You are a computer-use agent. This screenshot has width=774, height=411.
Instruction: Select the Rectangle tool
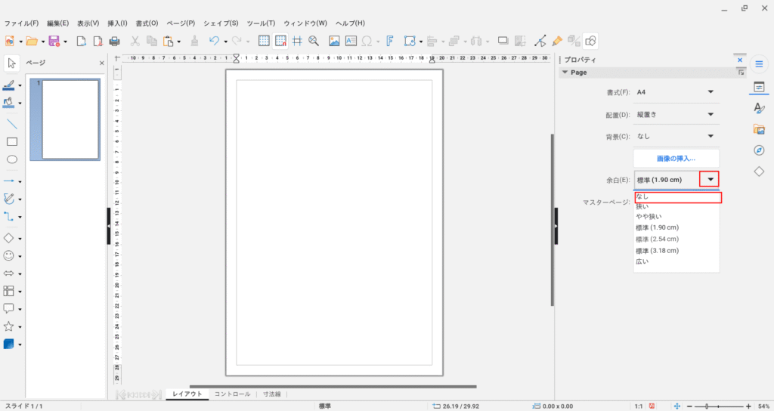pyautogui.click(x=12, y=141)
